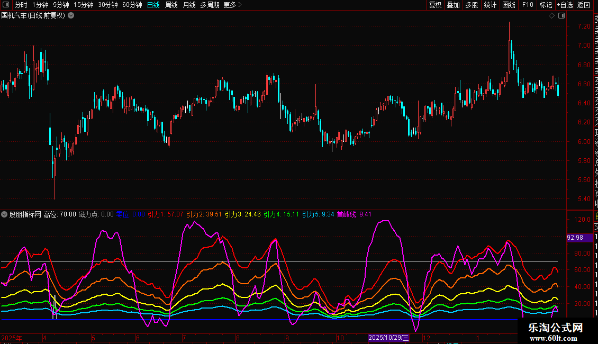Open the 复权 adjustment option
Viewport: 598px width, 344px height.
pos(435,5)
